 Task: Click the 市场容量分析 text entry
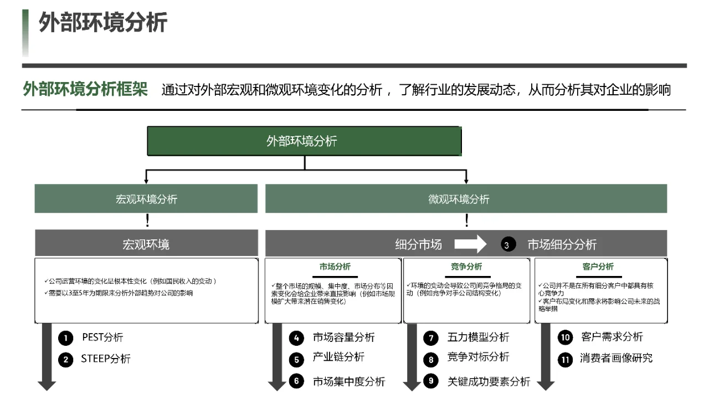(343, 337)
